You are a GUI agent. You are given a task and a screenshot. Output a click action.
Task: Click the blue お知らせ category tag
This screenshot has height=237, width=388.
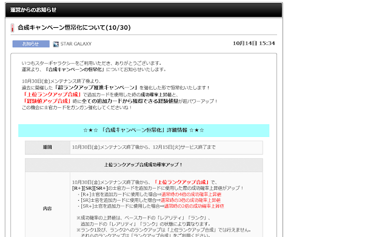31,44
